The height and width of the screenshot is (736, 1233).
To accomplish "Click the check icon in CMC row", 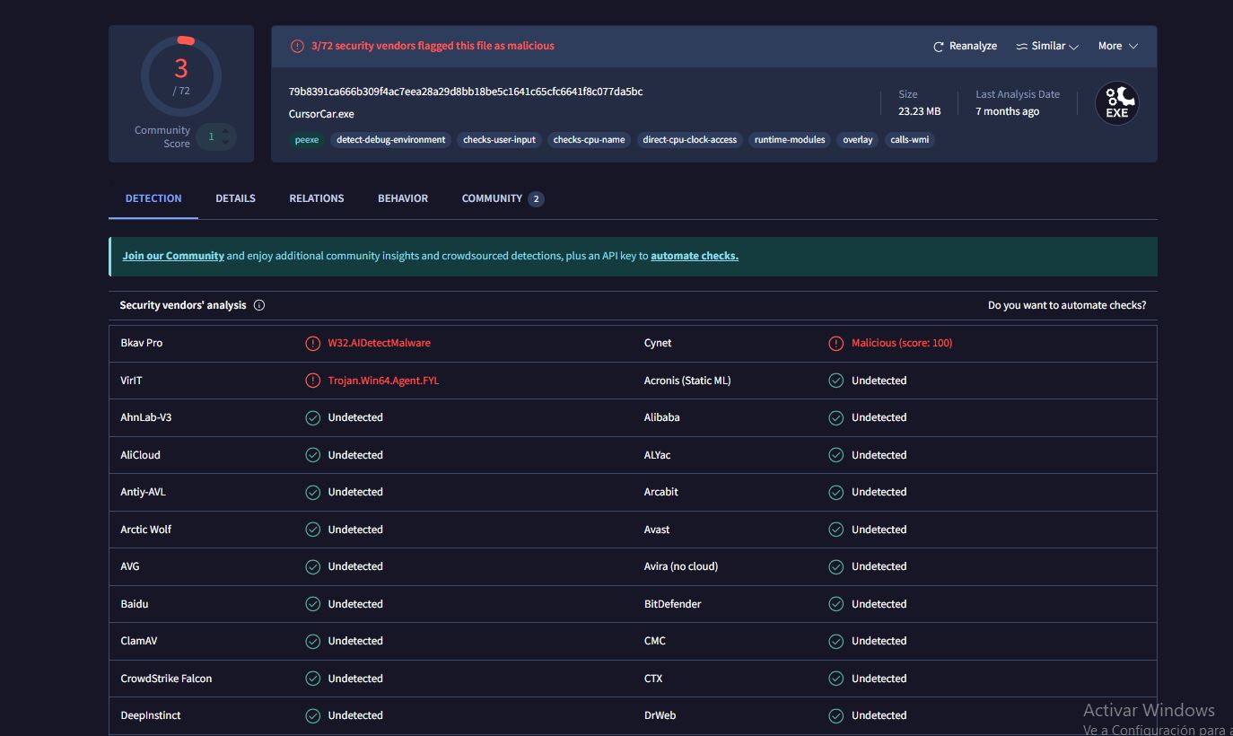I will coord(835,641).
